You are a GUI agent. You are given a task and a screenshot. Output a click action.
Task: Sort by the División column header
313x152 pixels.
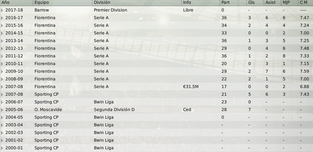coord(137,3)
